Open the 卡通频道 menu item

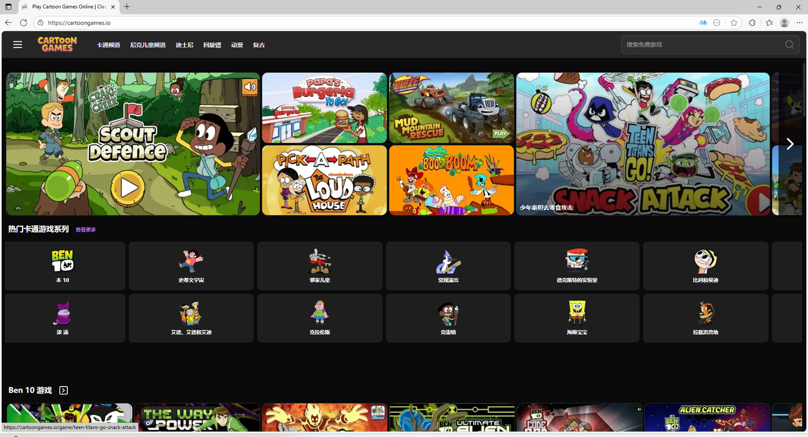point(108,45)
